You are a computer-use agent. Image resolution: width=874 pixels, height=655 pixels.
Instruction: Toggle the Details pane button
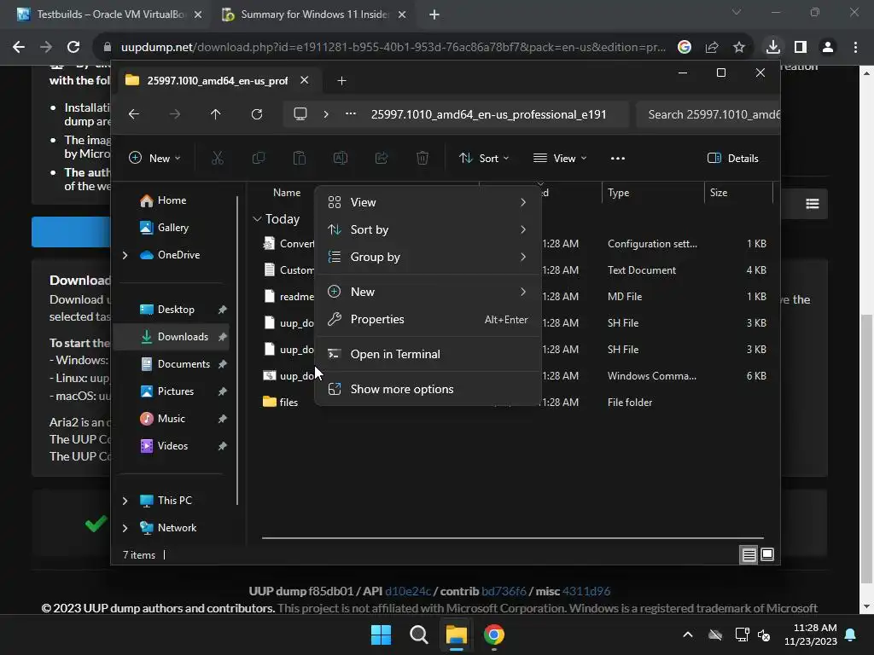(x=733, y=158)
